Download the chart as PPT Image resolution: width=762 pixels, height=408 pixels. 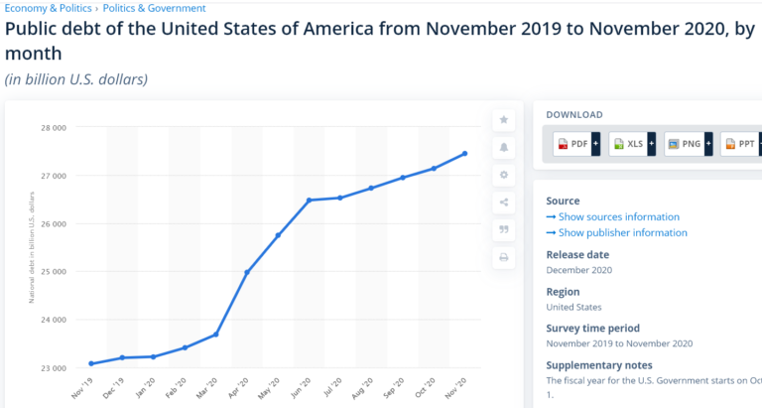click(739, 144)
